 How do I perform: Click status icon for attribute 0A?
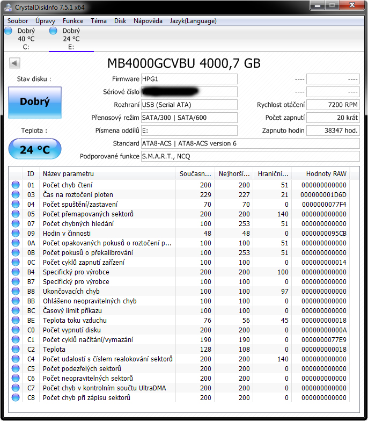tap(16, 243)
